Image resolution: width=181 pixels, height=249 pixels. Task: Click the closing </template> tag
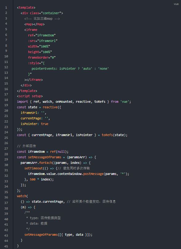coord(27,91)
